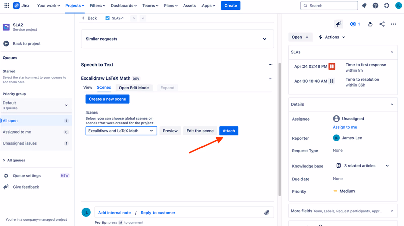Click the give feedback megaphone icon above SLAs

point(339,24)
